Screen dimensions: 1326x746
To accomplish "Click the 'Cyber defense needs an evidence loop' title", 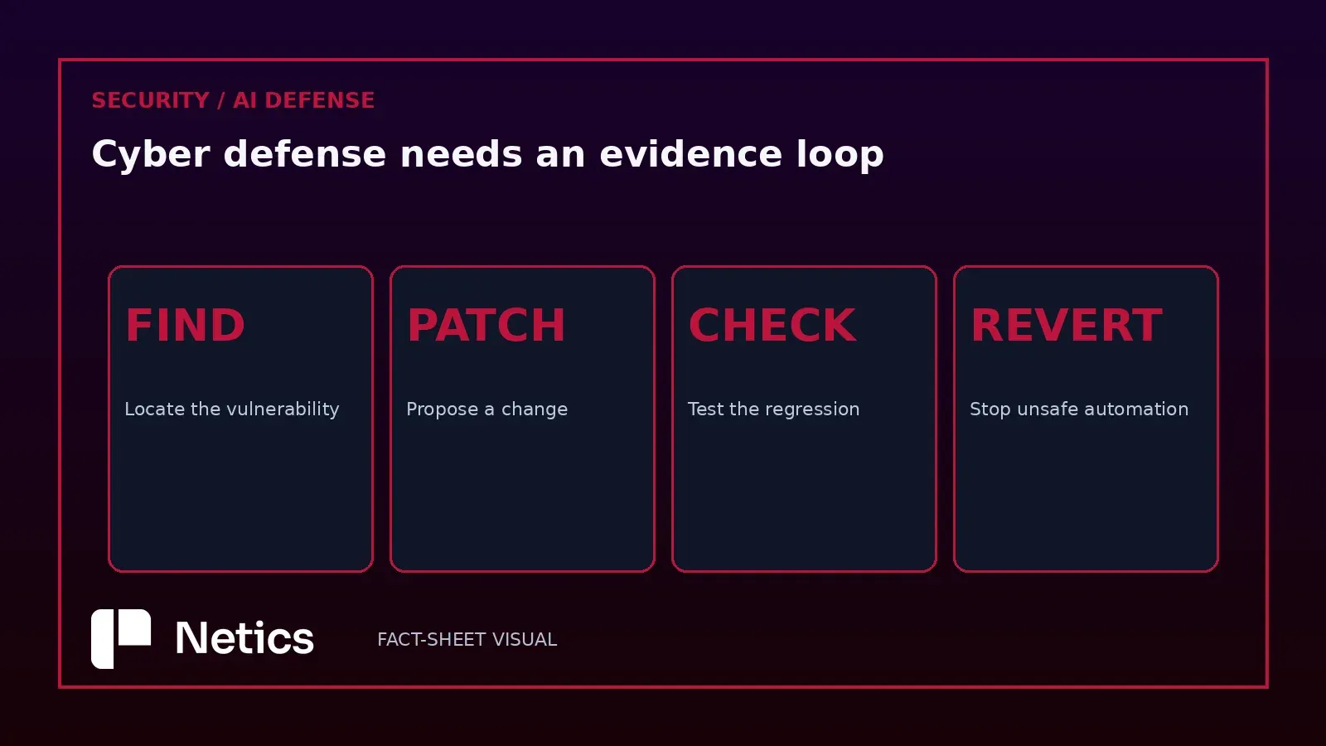I will point(487,154).
